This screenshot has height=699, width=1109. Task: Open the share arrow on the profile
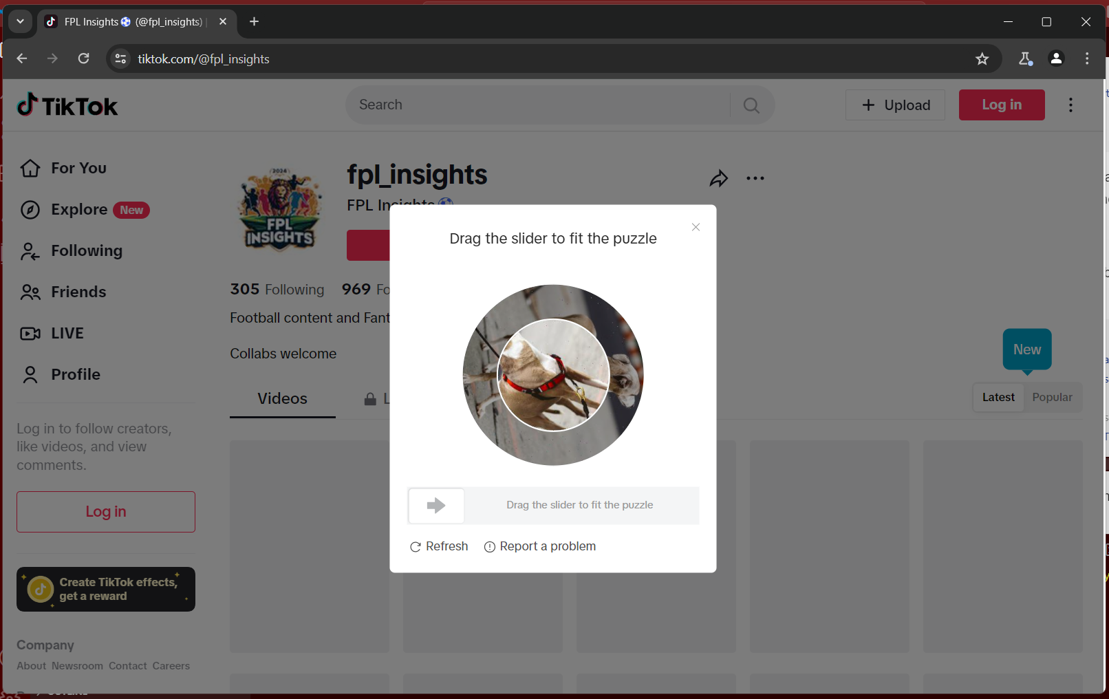pos(719,178)
